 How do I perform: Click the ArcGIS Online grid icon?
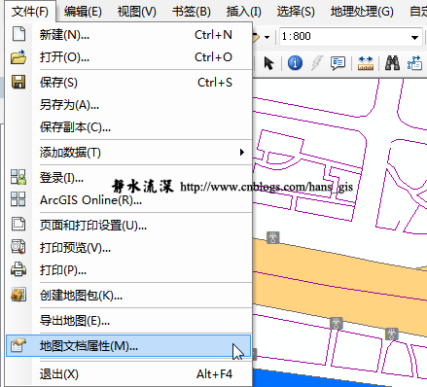pyautogui.click(x=18, y=199)
